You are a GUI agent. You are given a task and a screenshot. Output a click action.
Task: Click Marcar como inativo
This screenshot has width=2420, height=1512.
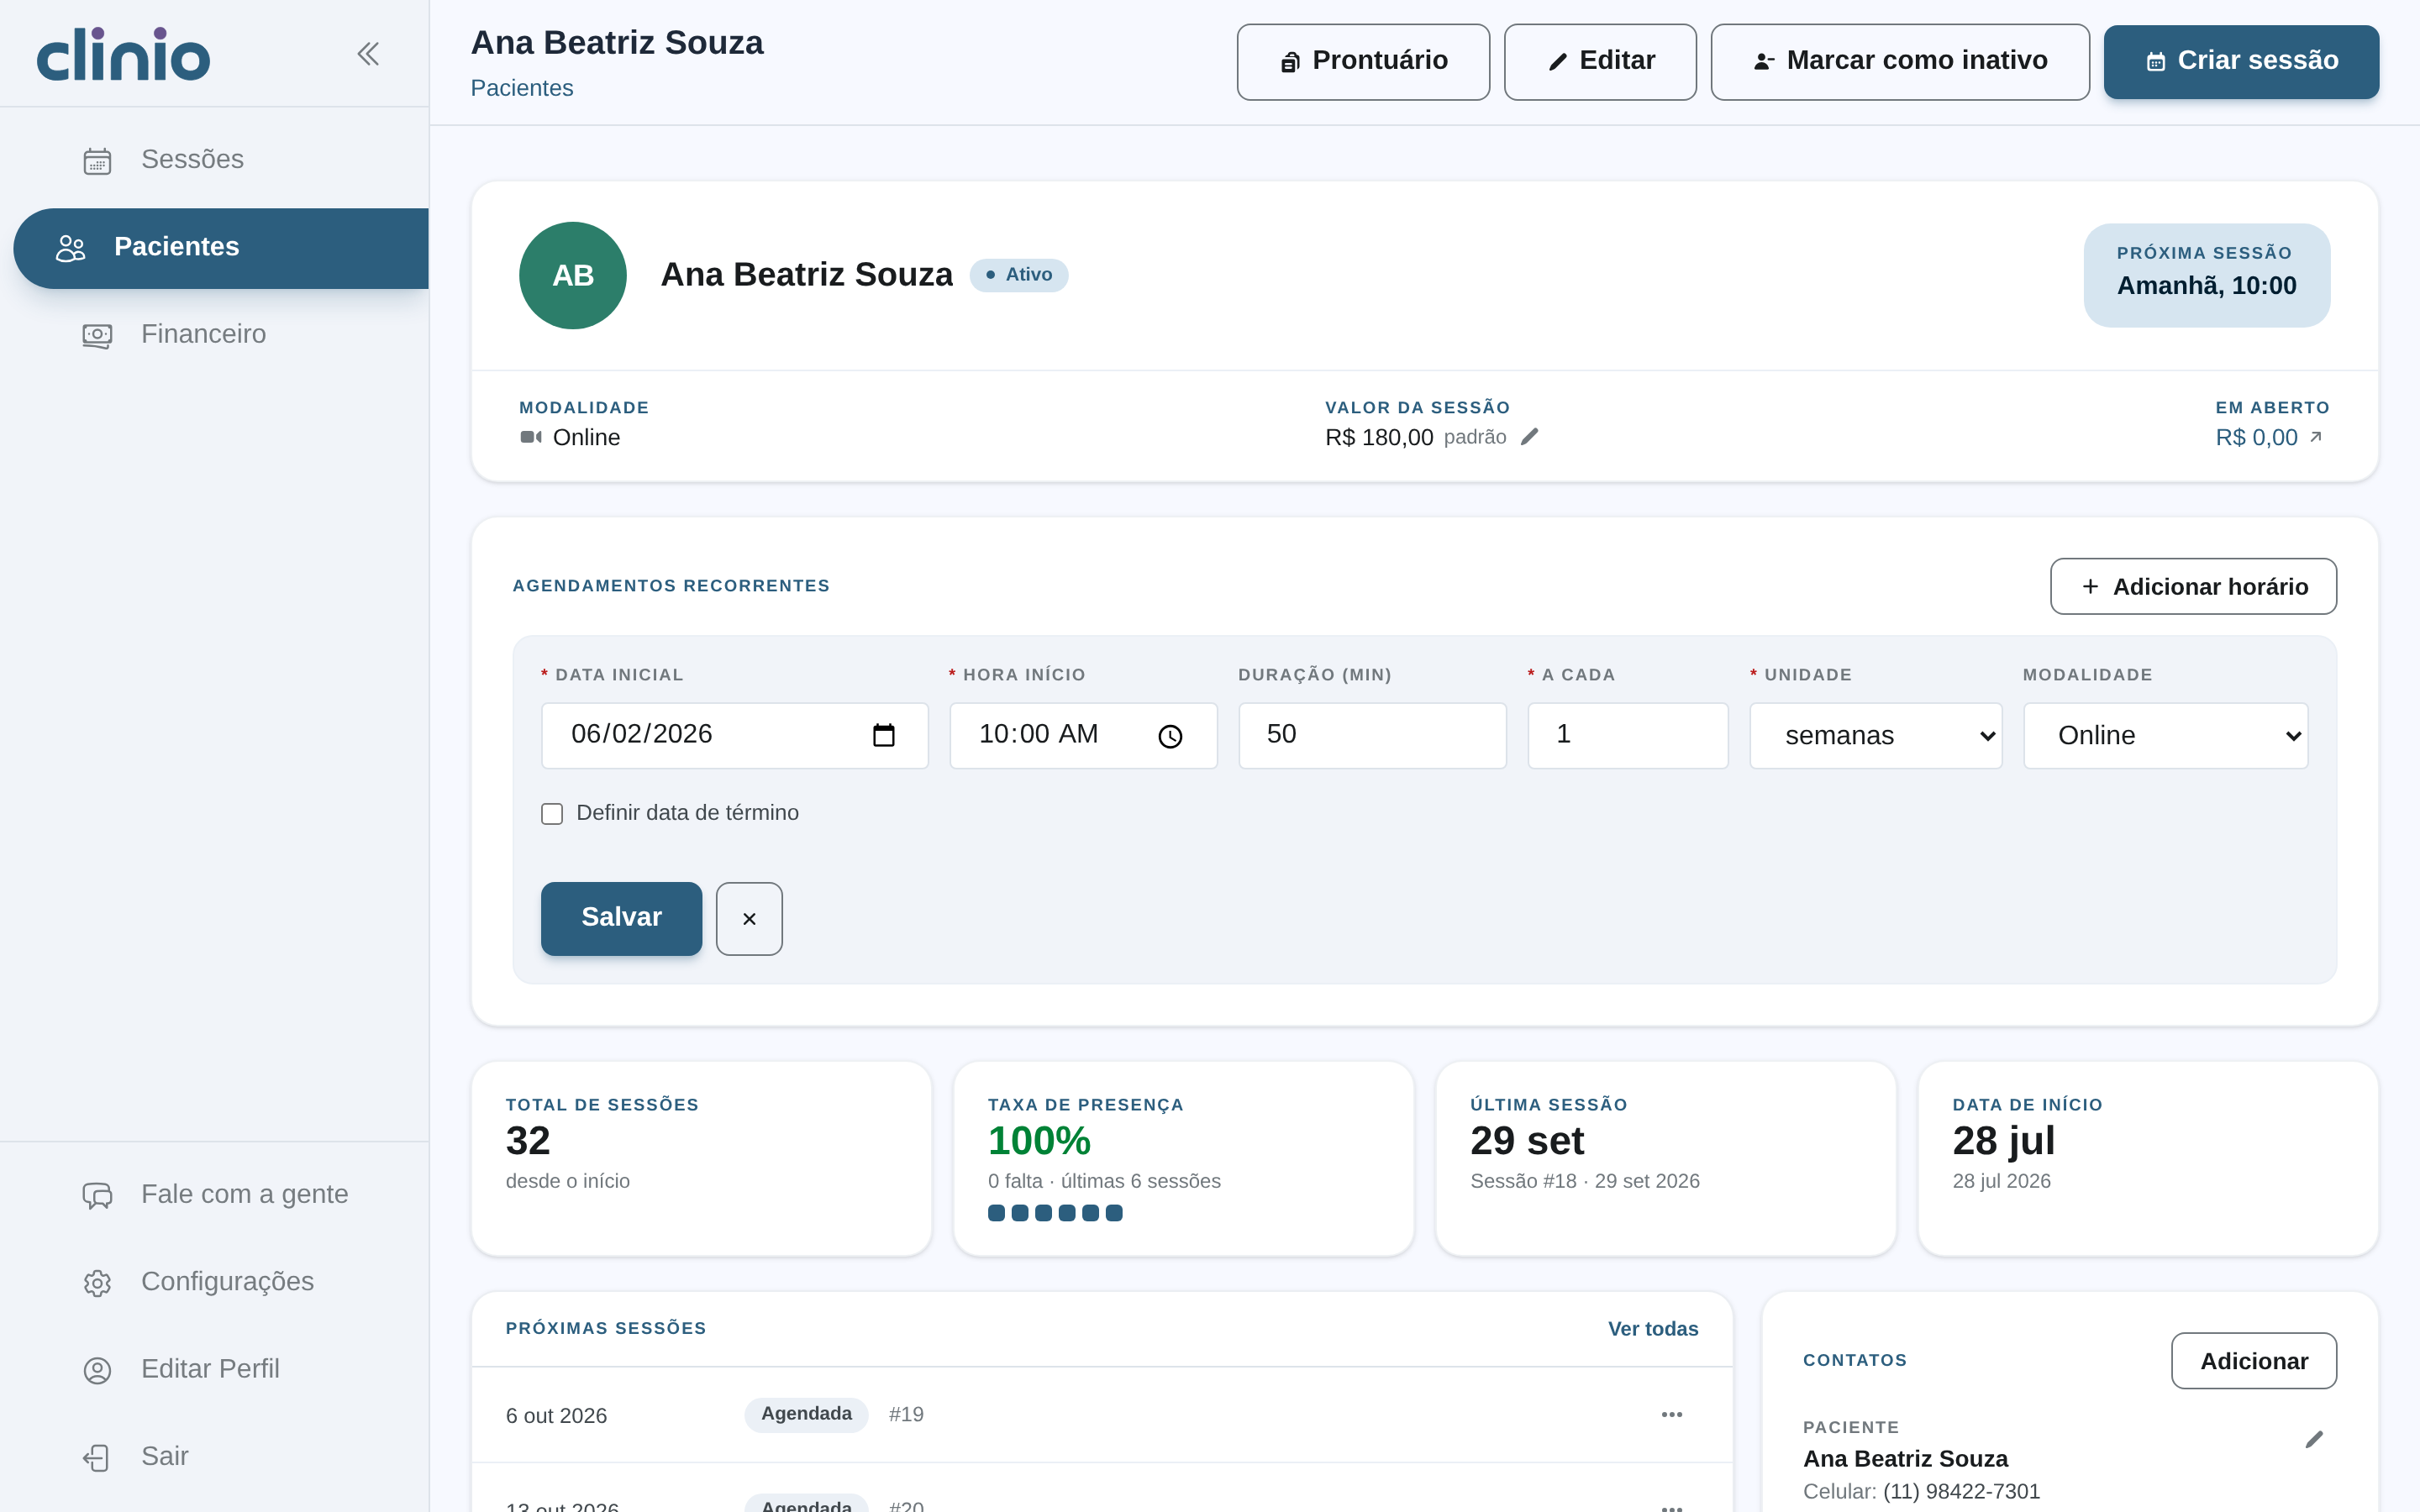pyautogui.click(x=1900, y=61)
